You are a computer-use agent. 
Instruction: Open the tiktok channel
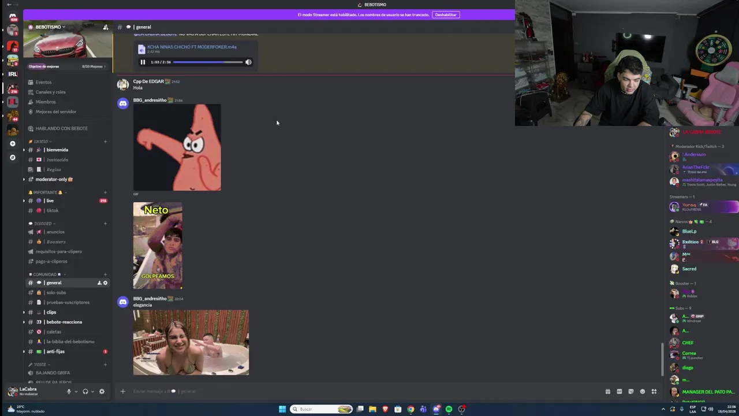(x=68, y=210)
